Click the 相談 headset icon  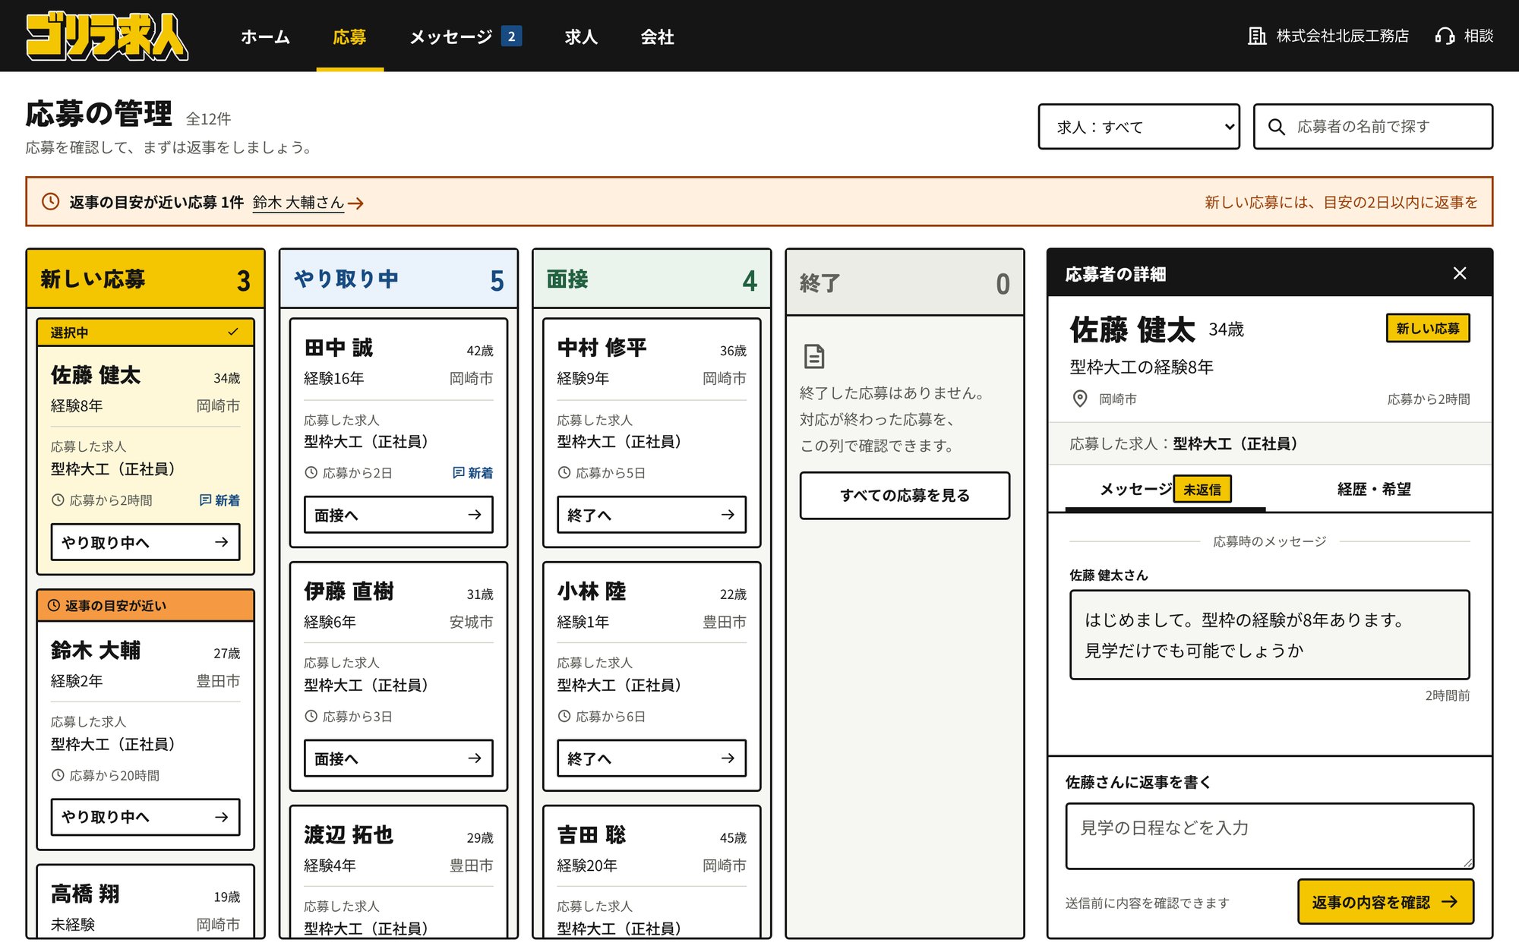(x=1445, y=36)
